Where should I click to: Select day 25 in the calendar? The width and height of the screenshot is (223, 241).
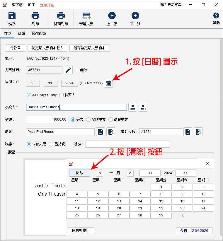pyautogui.click(x=77, y=215)
